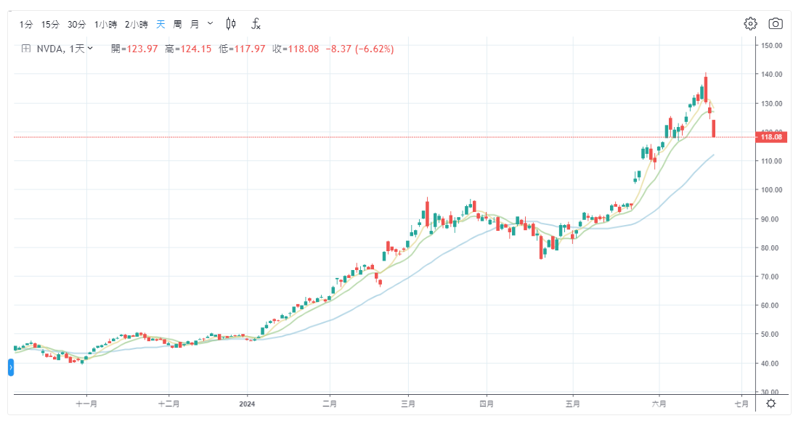Click the grid icon beside the NVDA label
The width and height of the screenshot is (801, 421).
pyautogui.click(x=25, y=49)
